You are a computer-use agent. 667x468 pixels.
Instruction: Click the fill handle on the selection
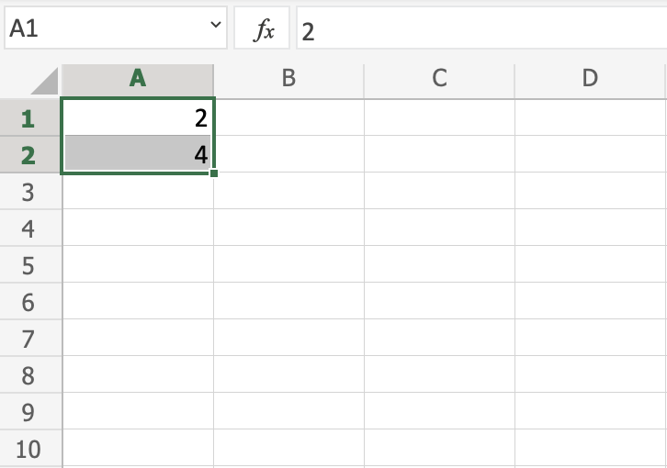(214, 173)
